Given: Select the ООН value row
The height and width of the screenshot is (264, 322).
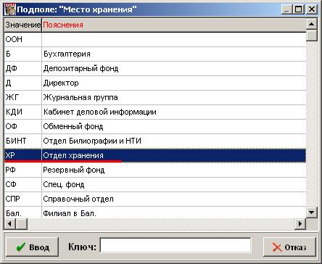Looking at the screenshot, I should [155, 39].
